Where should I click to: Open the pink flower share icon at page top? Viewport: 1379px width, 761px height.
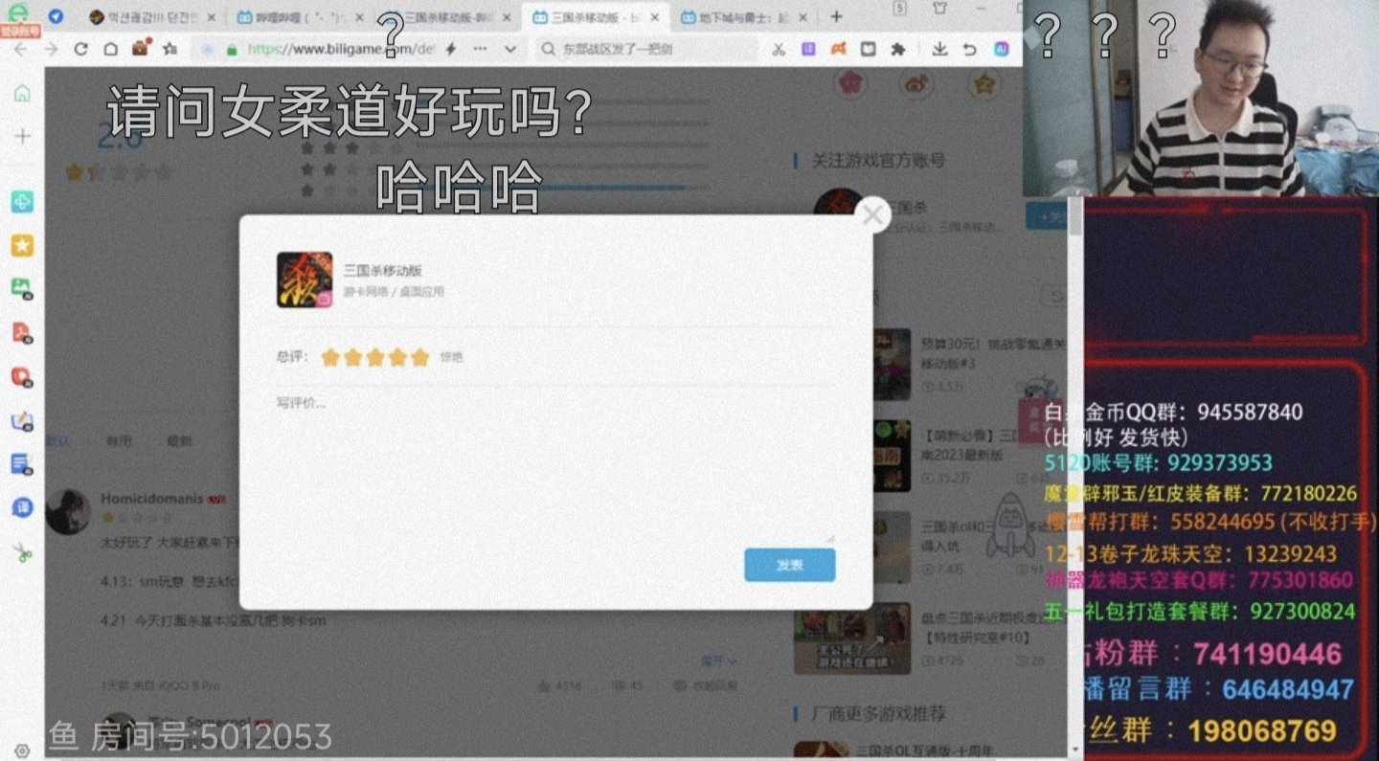849,83
